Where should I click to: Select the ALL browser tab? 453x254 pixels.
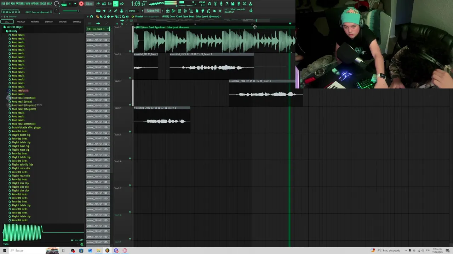click(7, 22)
